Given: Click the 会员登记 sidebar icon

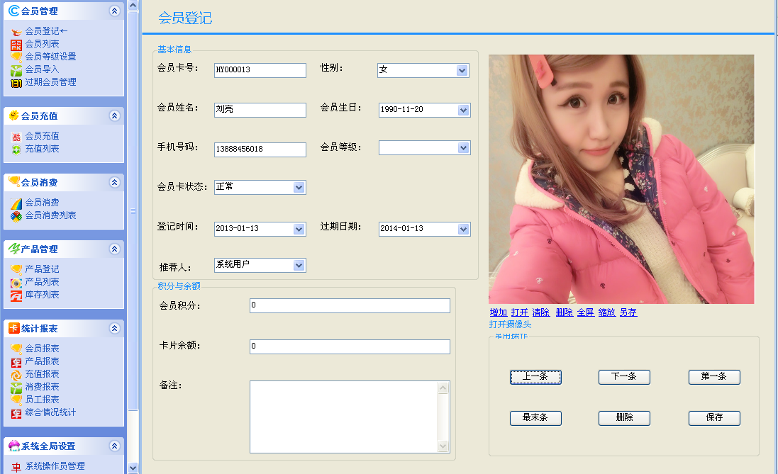Looking at the screenshot, I should pyautogui.click(x=16, y=31).
